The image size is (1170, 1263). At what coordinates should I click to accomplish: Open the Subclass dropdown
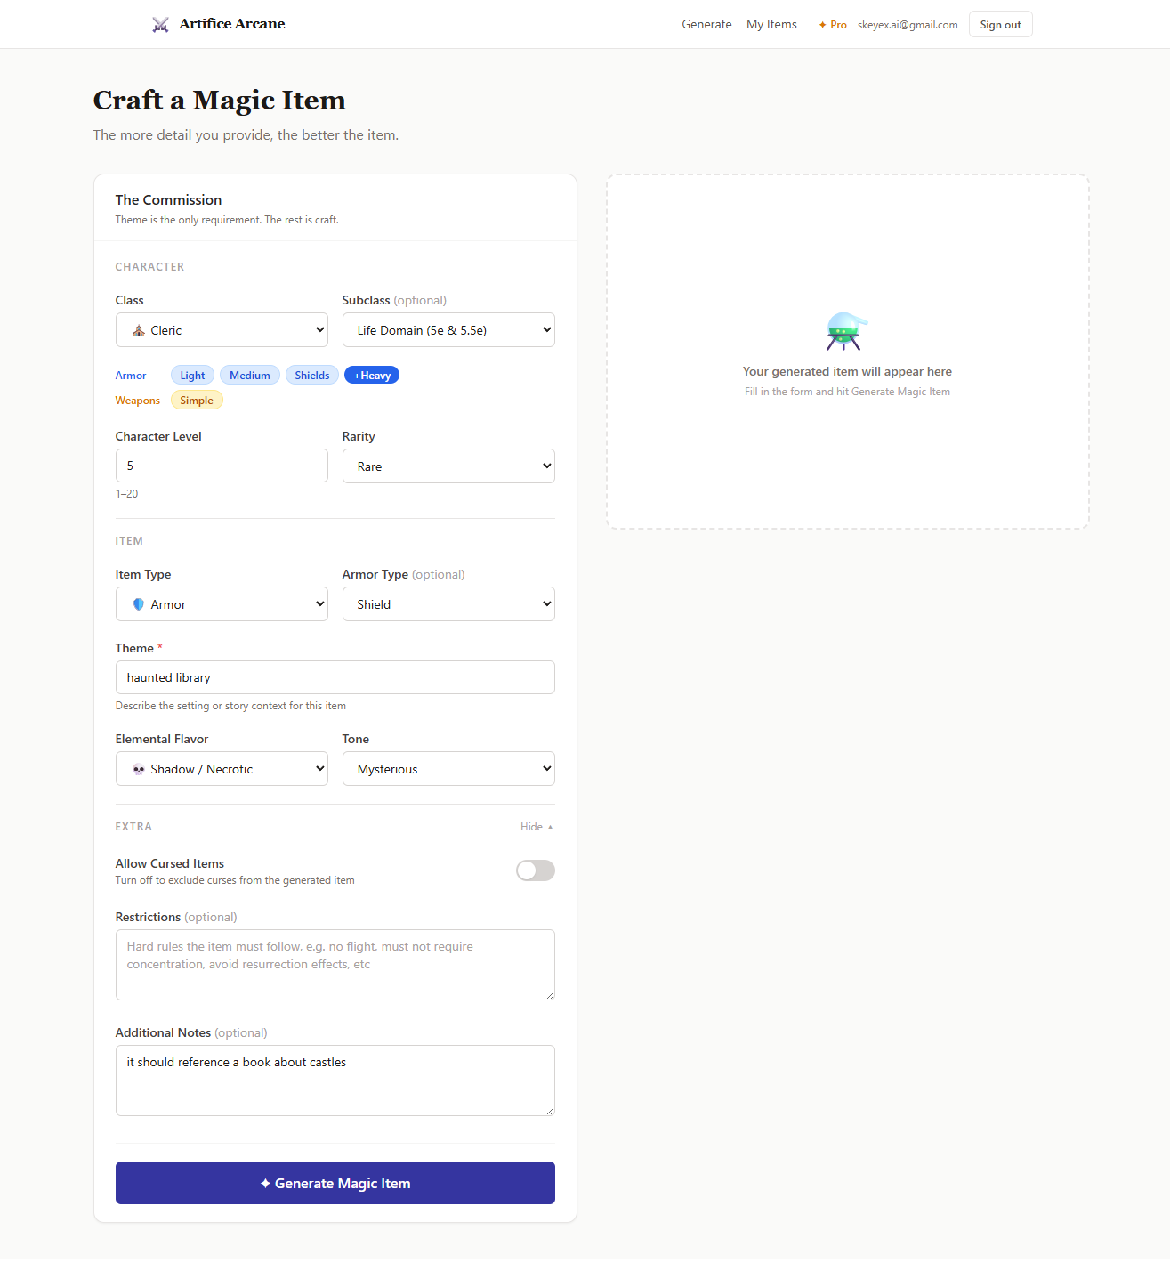click(448, 330)
